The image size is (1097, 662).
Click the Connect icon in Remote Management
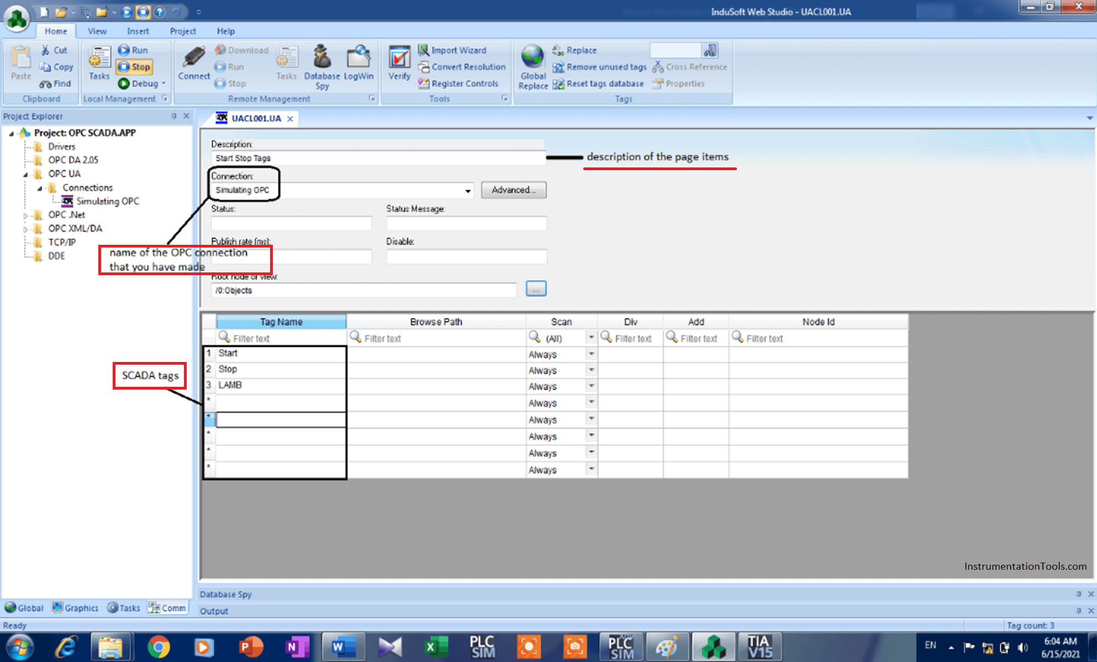(194, 64)
